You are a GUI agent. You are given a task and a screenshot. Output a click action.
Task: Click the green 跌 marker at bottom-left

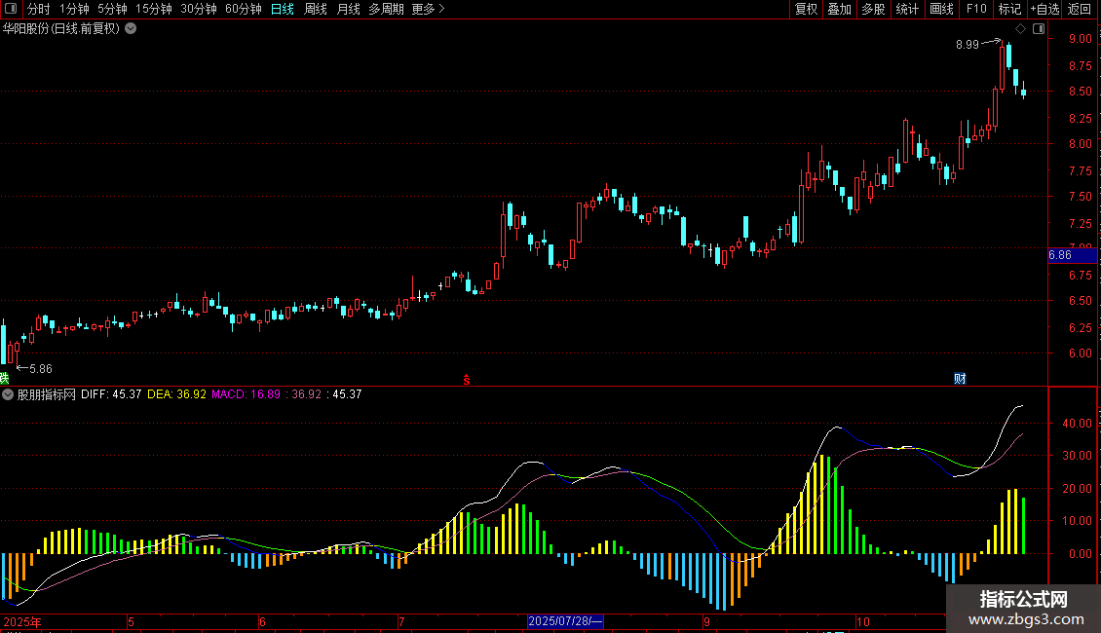pyautogui.click(x=4, y=379)
